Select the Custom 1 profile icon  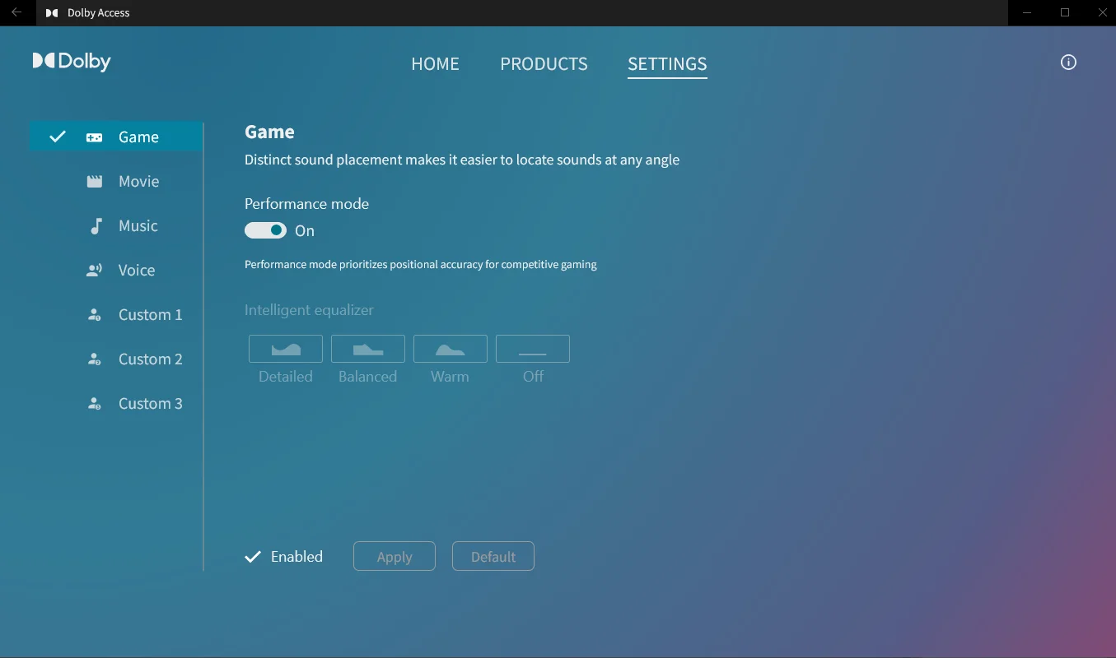[95, 315]
